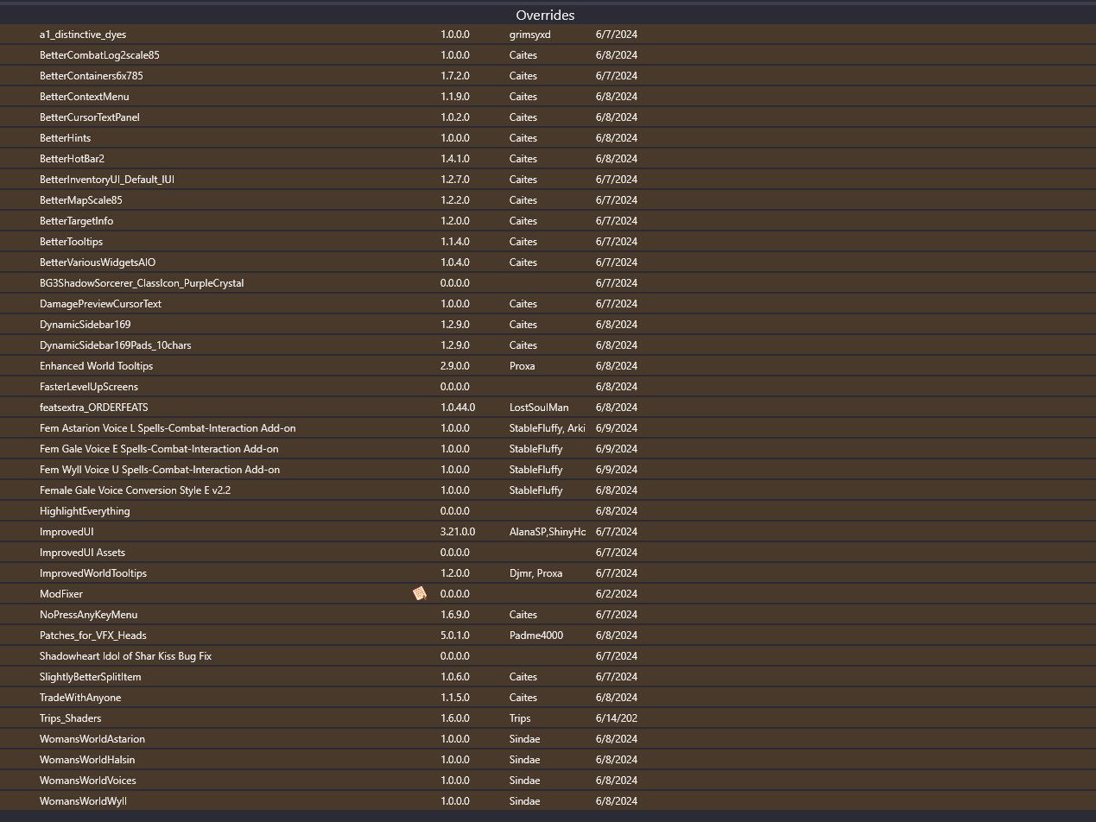This screenshot has height=822, width=1096.
Task: Collapse the Overrides section header
Action: (545, 15)
